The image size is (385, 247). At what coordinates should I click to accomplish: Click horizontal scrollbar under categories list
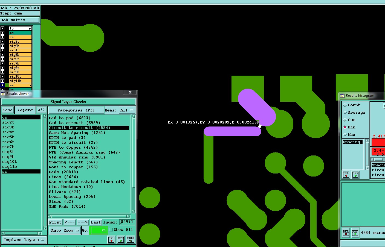(89, 216)
